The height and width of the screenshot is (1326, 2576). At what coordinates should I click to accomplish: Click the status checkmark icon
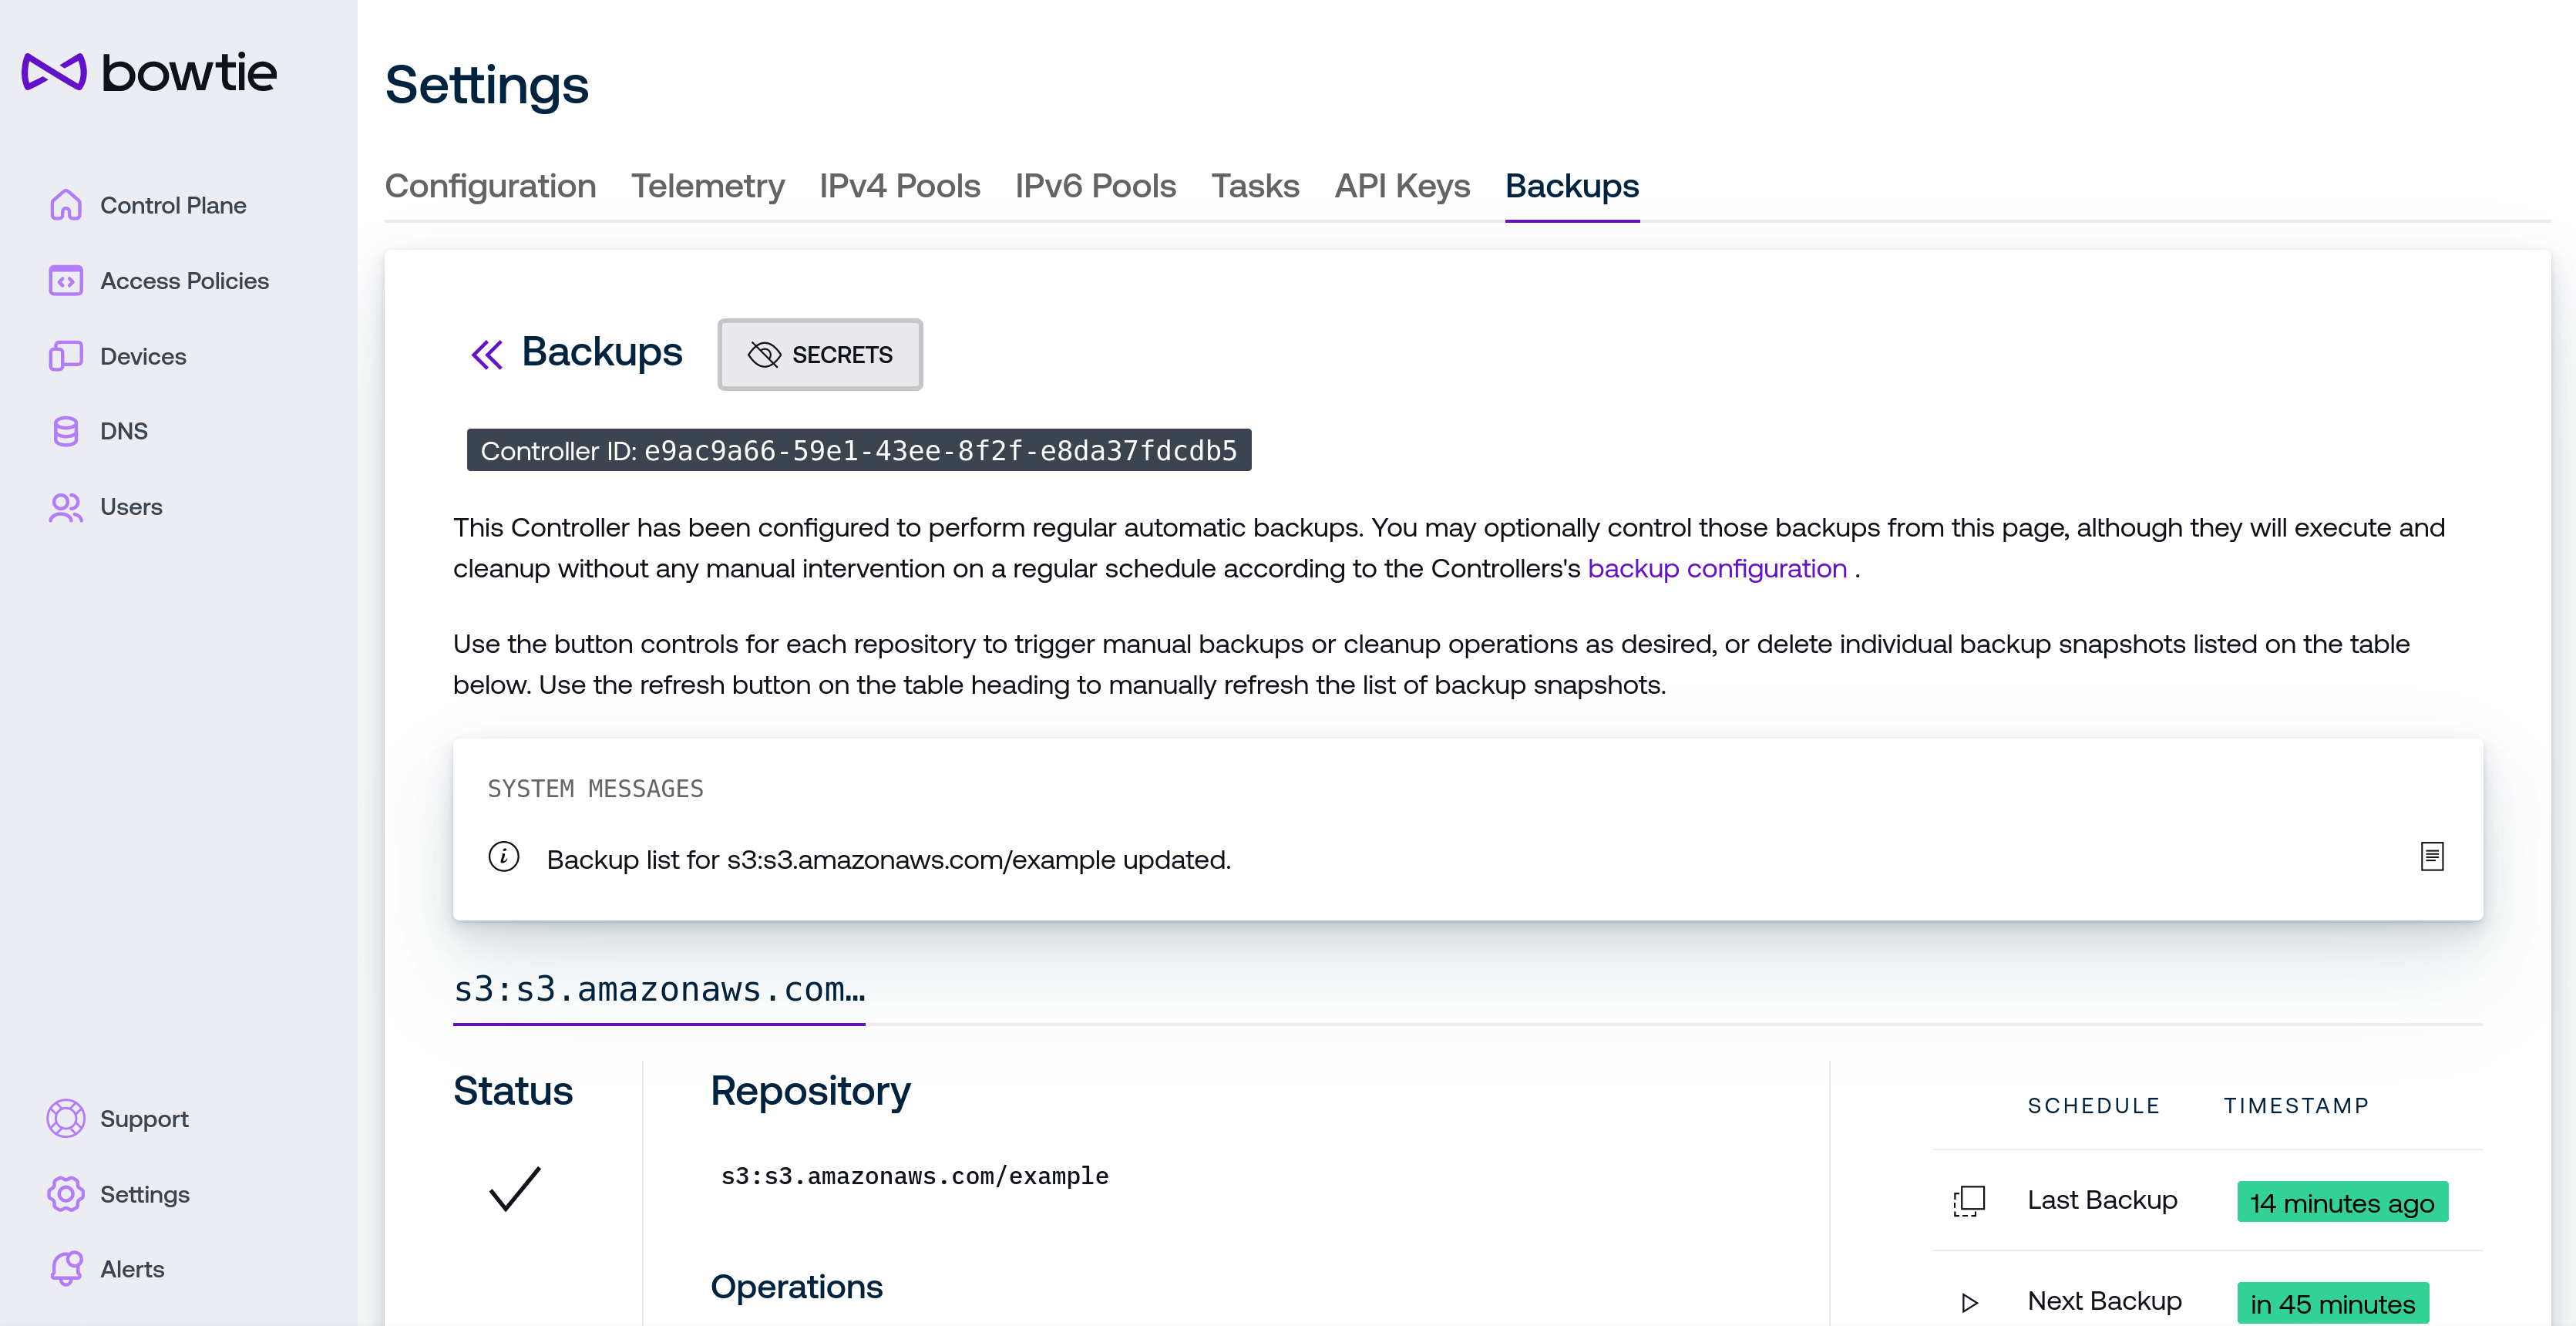point(514,1188)
